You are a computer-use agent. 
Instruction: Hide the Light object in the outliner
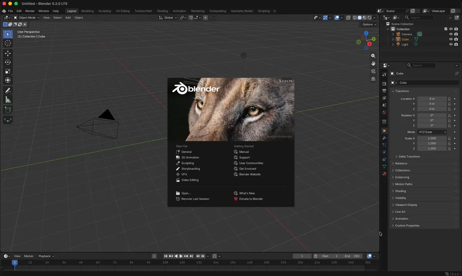451,44
